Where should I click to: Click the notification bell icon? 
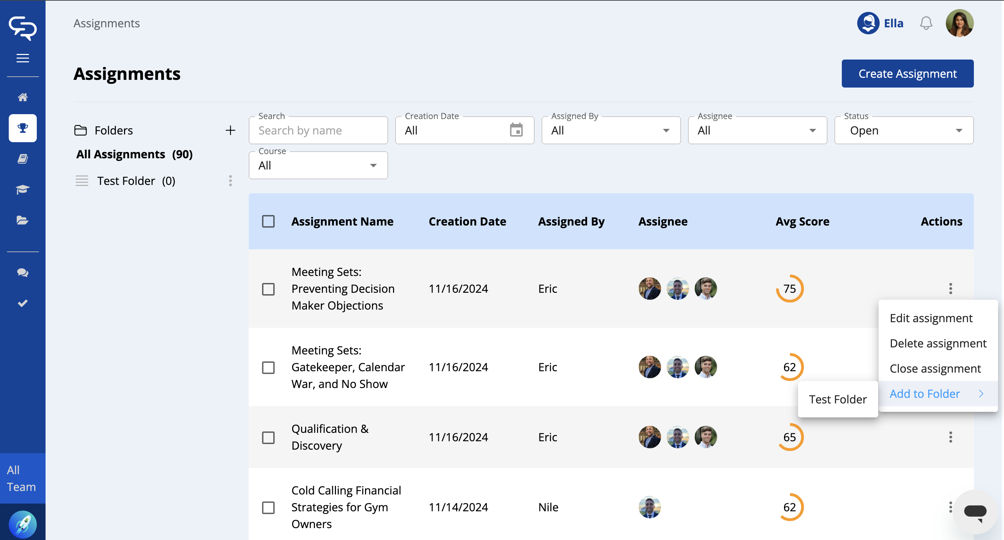pyautogui.click(x=926, y=23)
